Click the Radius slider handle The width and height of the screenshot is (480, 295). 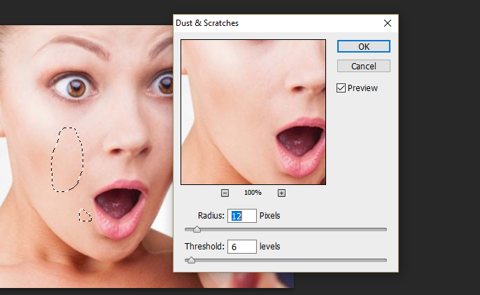click(x=197, y=229)
